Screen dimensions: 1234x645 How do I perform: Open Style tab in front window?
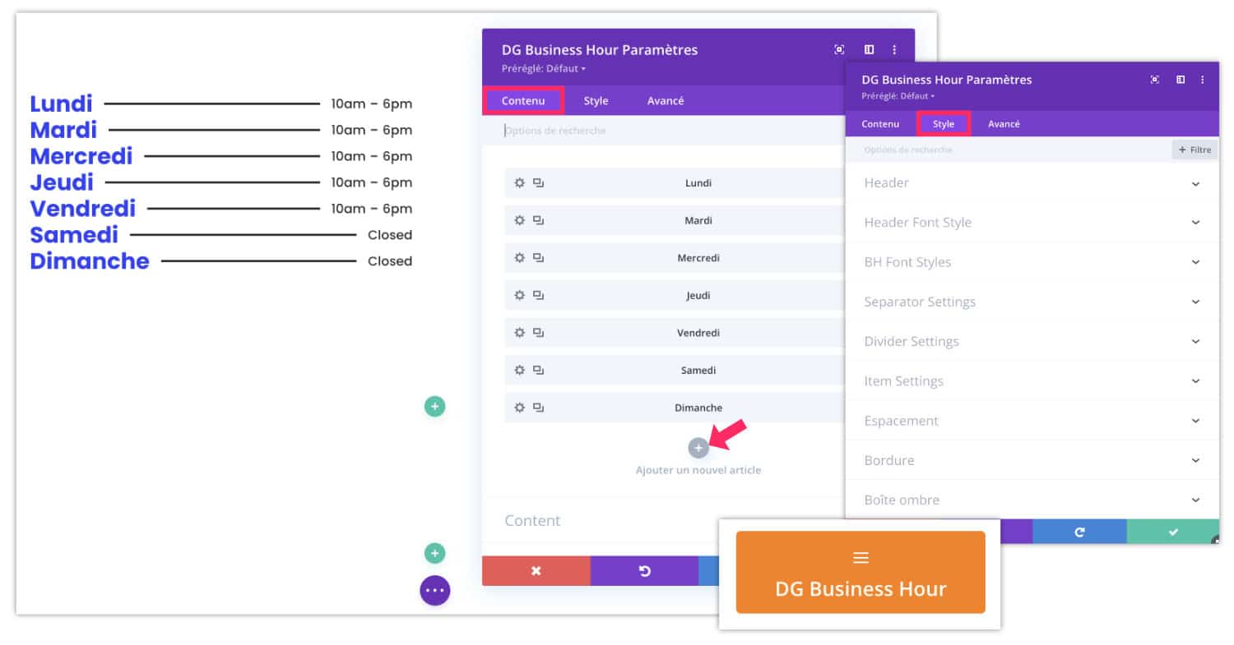(x=944, y=124)
